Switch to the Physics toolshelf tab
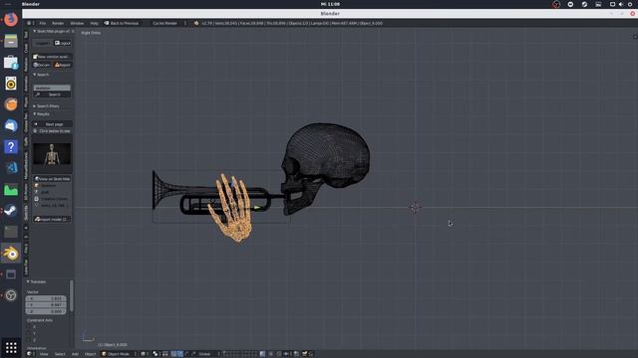The width and height of the screenshot is (638, 358). tap(26, 101)
